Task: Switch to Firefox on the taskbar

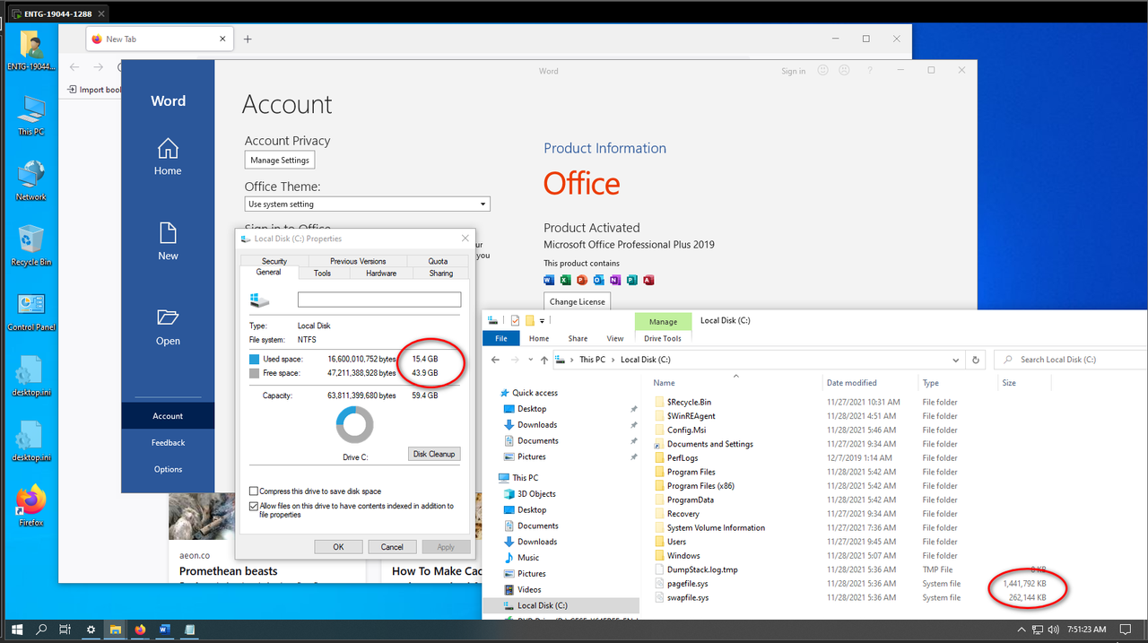Action: [x=140, y=630]
